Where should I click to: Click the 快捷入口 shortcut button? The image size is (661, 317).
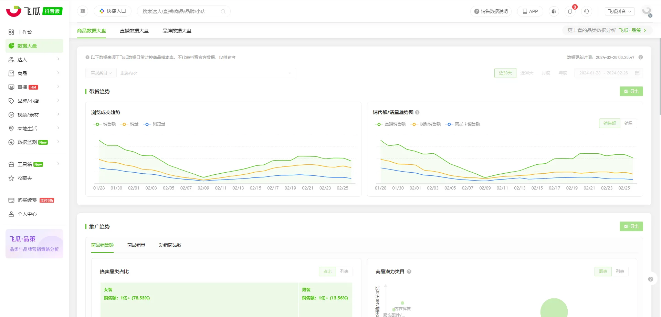coord(113,11)
